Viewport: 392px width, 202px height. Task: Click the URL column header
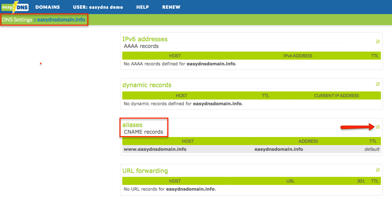point(290,181)
